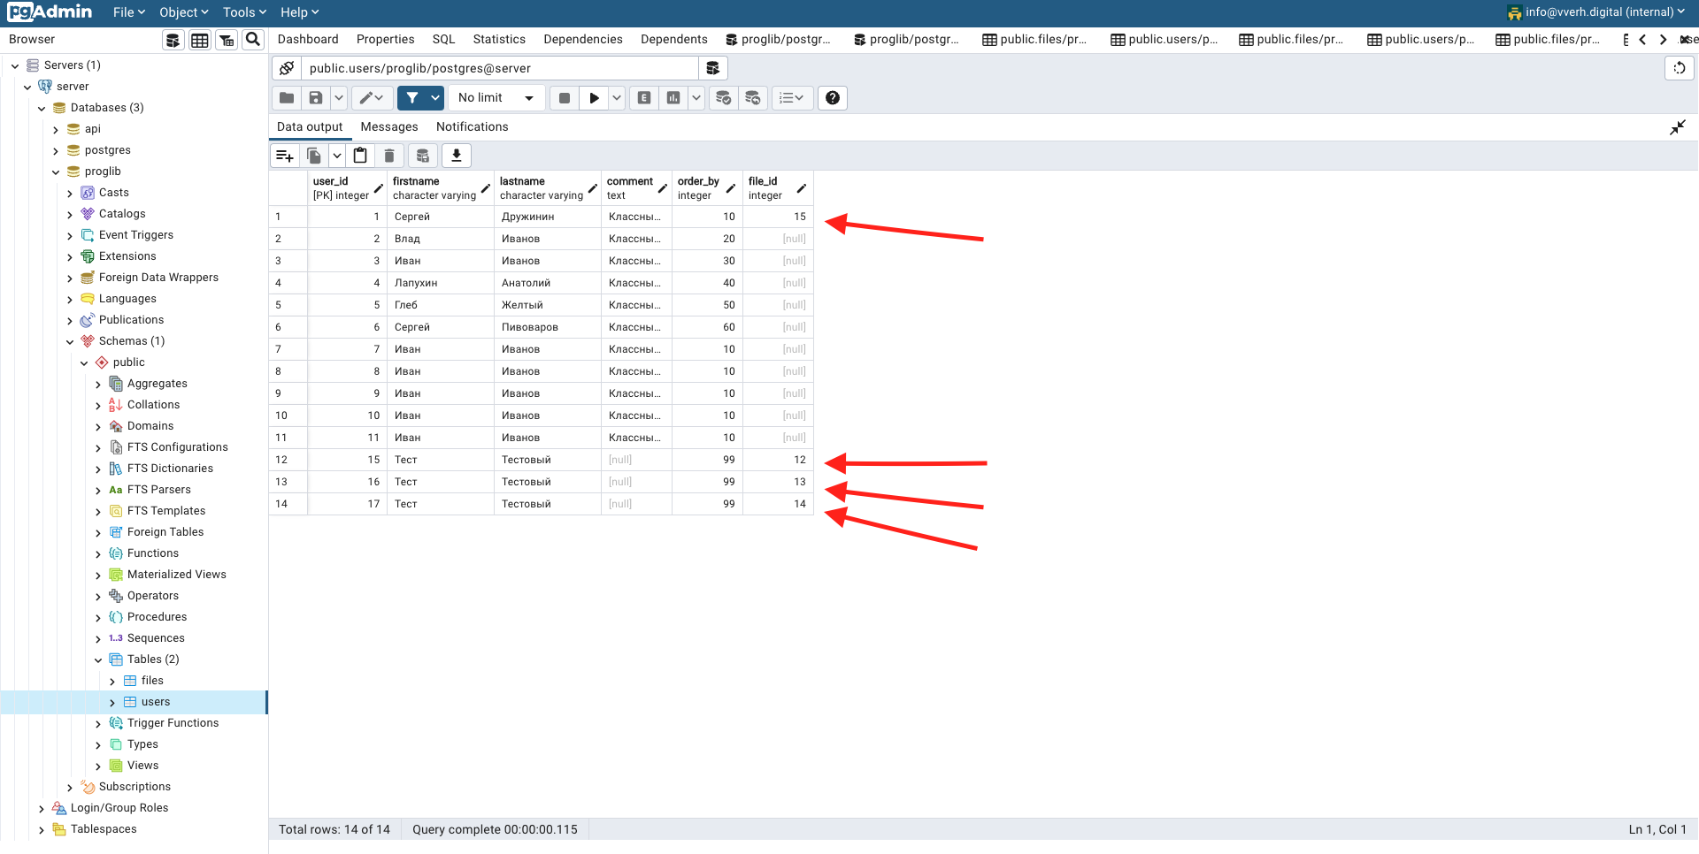Image resolution: width=1699 pixels, height=854 pixels.
Task: Click the Browser View Data grid icon
Action: (200, 40)
